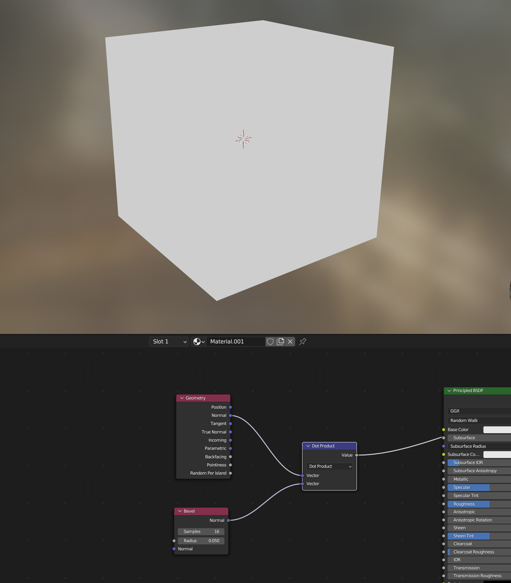
Task: Click the Geometry Normal output socket
Action: point(230,415)
